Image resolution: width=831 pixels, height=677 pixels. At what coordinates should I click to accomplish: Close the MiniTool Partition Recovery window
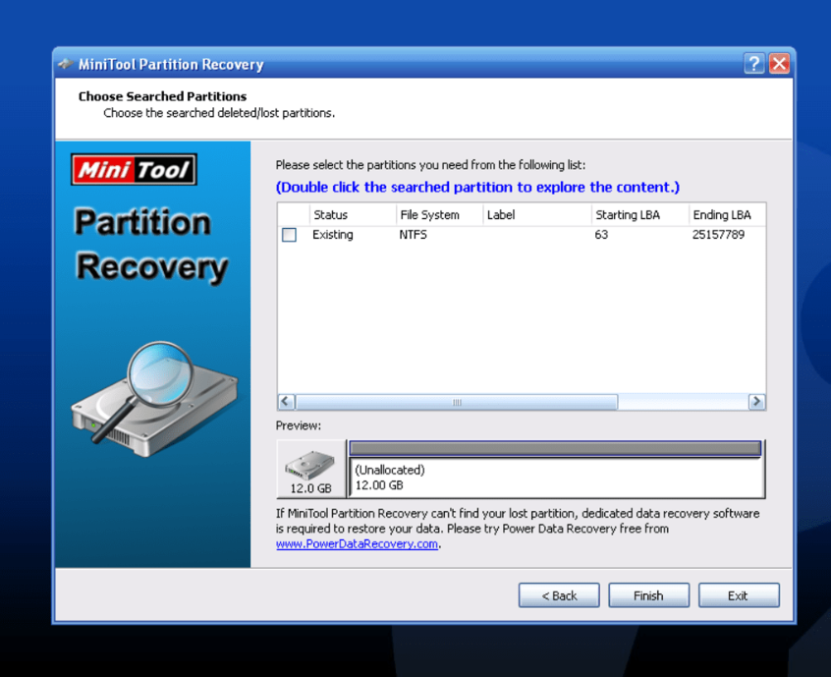[x=779, y=64]
